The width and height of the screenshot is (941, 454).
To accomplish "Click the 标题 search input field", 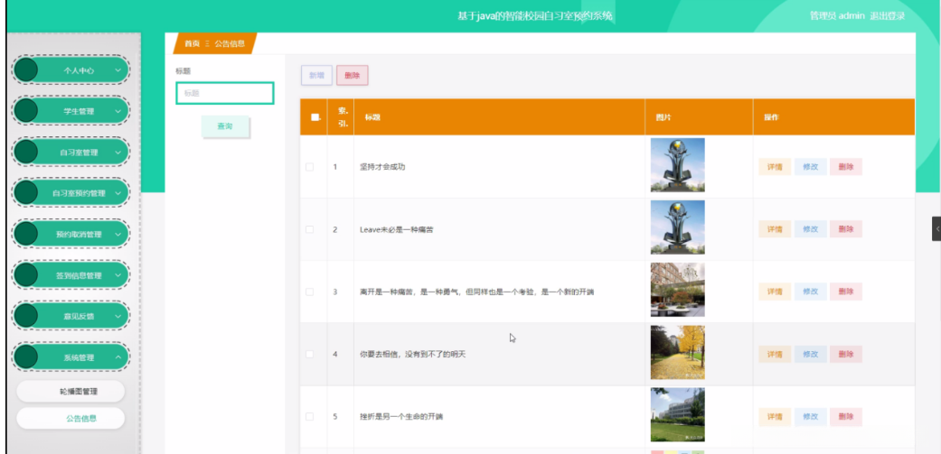I will (x=224, y=93).
